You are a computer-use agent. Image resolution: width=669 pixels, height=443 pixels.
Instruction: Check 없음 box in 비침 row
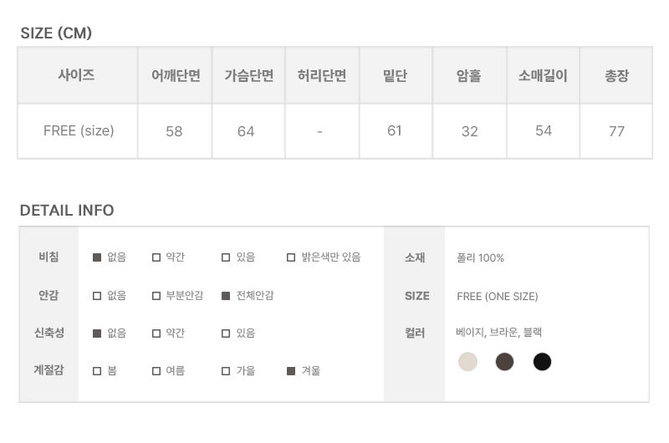[x=97, y=257]
